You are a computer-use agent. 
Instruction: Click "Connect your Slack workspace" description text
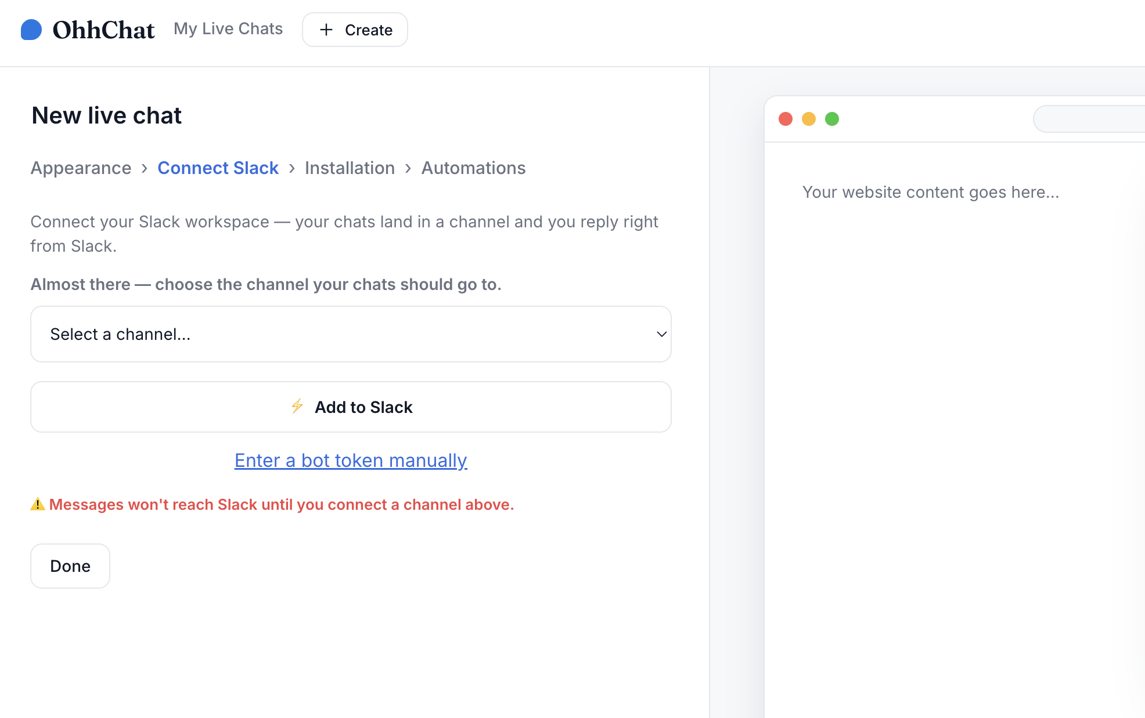pyautogui.click(x=344, y=234)
